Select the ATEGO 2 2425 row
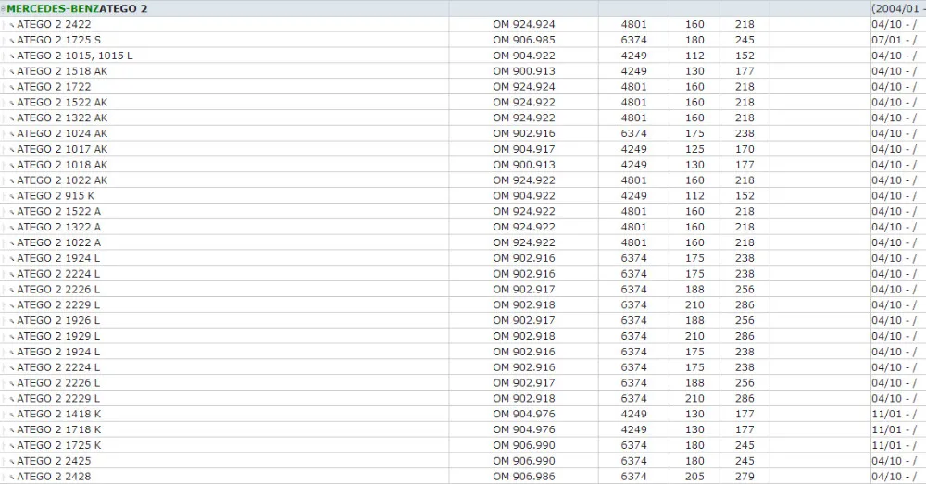Image resolution: width=926 pixels, height=484 pixels. (x=463, y=461)
